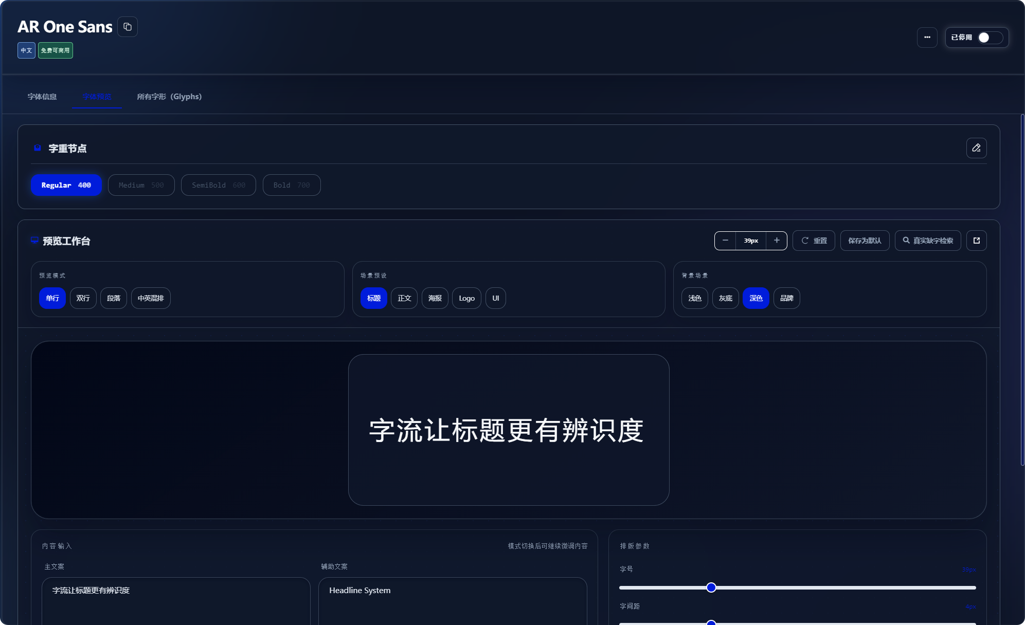Select 双行 preview mode

pyautogui.click(x=83, y=298)
